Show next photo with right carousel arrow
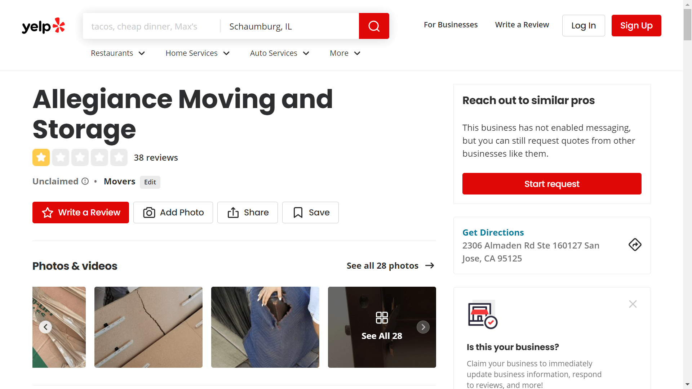 pos(423,327)
